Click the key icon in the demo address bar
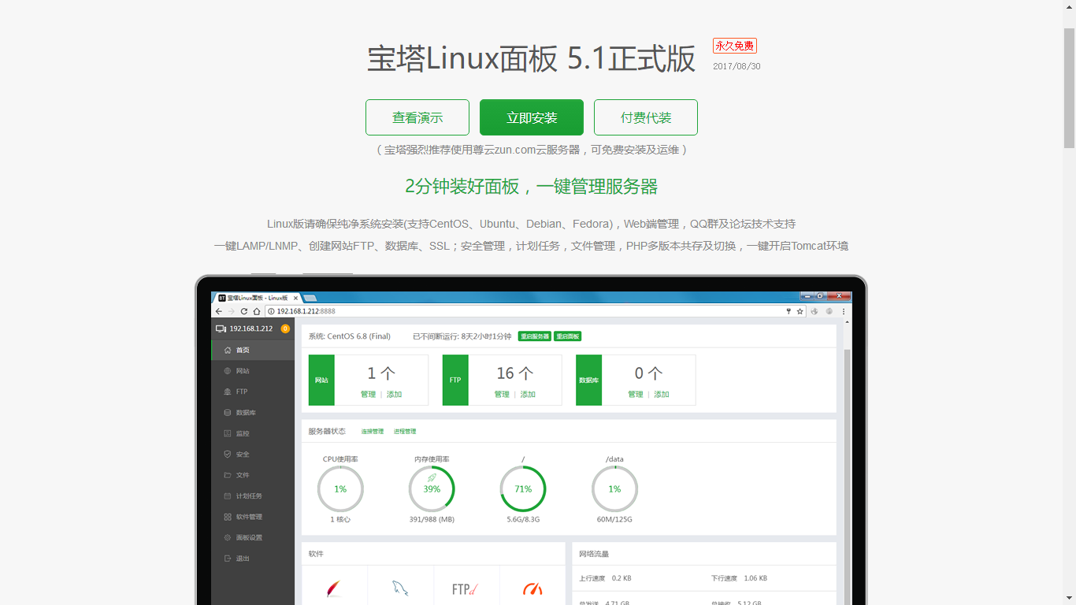The image size is (1076, 605). (x=788, y=311)
